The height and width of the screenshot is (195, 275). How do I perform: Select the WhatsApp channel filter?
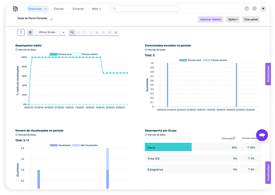(x=97, y=32)
